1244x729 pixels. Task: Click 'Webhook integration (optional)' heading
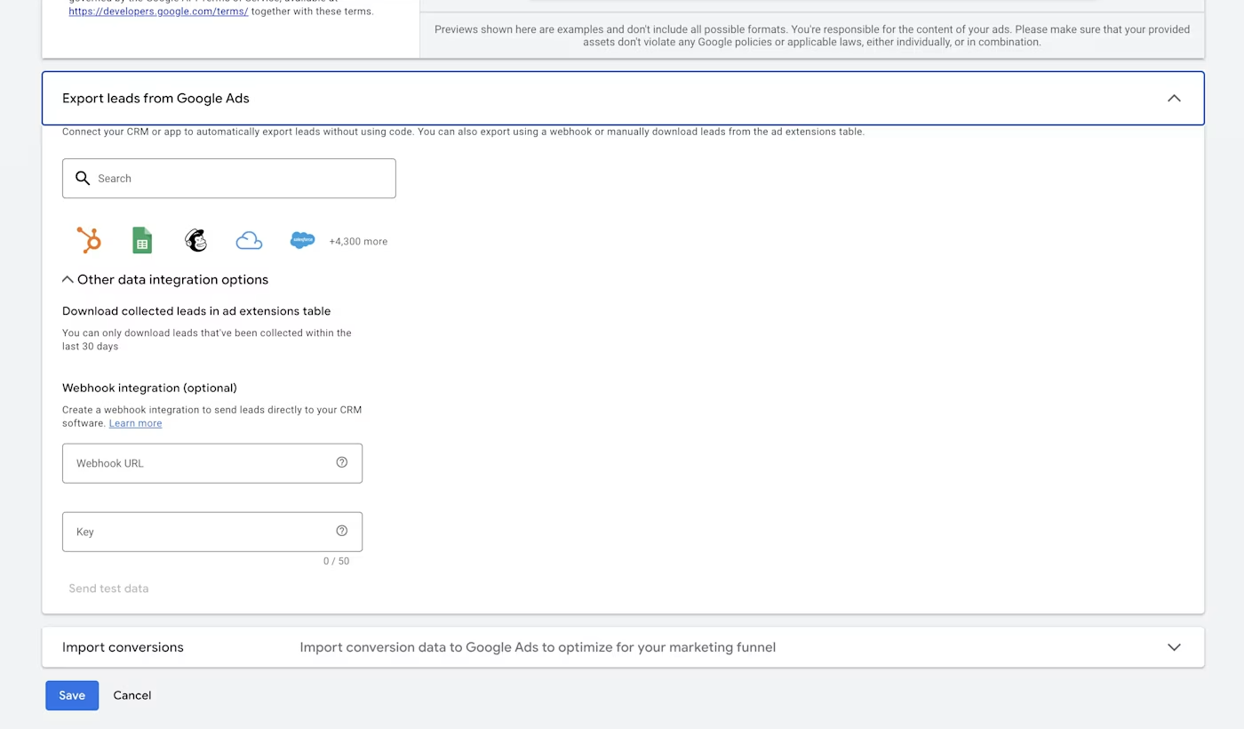coord(149,388)
